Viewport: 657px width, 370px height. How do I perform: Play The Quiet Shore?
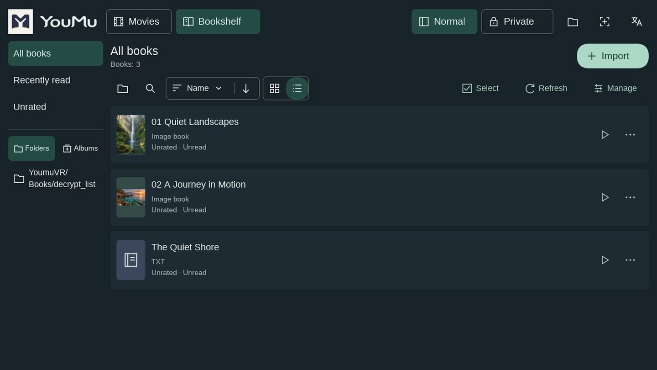pyautogui.click(x=605, y=260)
